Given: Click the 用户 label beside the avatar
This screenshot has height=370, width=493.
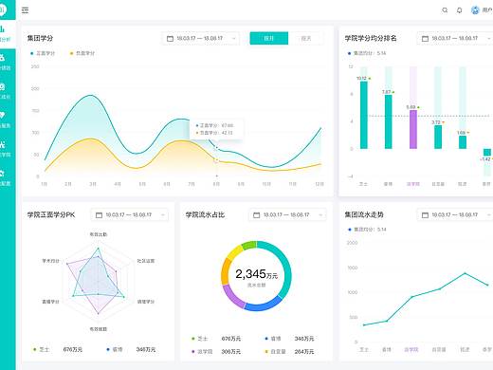Looking at the screenshot, I should [x=487, y=10].
